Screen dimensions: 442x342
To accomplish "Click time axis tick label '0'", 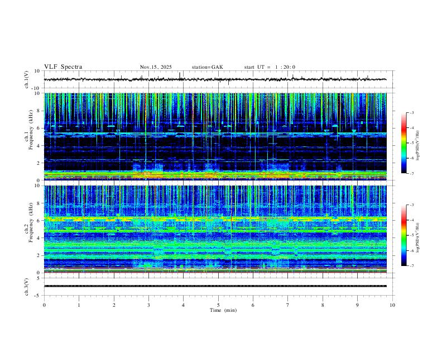I will [x=44, y=305].
